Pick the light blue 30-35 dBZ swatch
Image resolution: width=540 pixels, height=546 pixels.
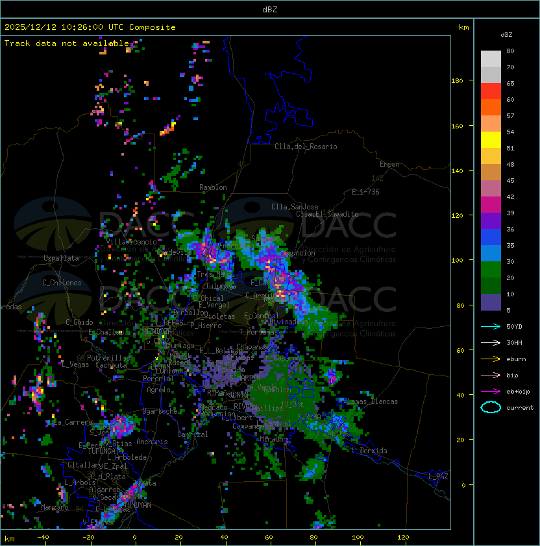click(491, 254)
